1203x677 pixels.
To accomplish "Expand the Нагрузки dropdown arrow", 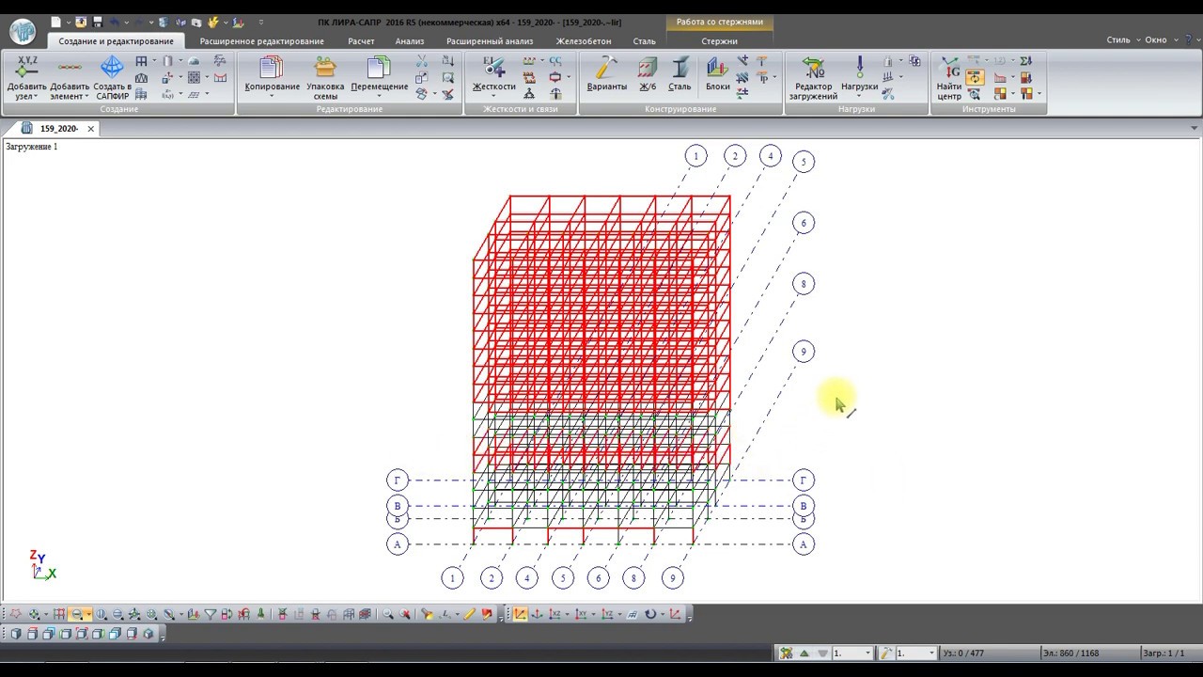I will pyautogui.click(x=859, y=96).
